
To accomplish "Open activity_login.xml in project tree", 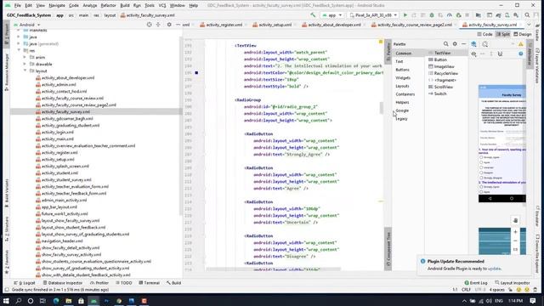I will (54, 133).
